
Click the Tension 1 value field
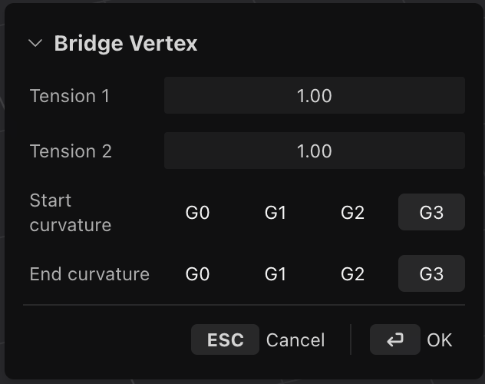point(315,95)
